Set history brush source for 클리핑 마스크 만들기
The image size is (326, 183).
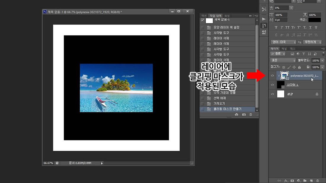(x=202, y=109)
